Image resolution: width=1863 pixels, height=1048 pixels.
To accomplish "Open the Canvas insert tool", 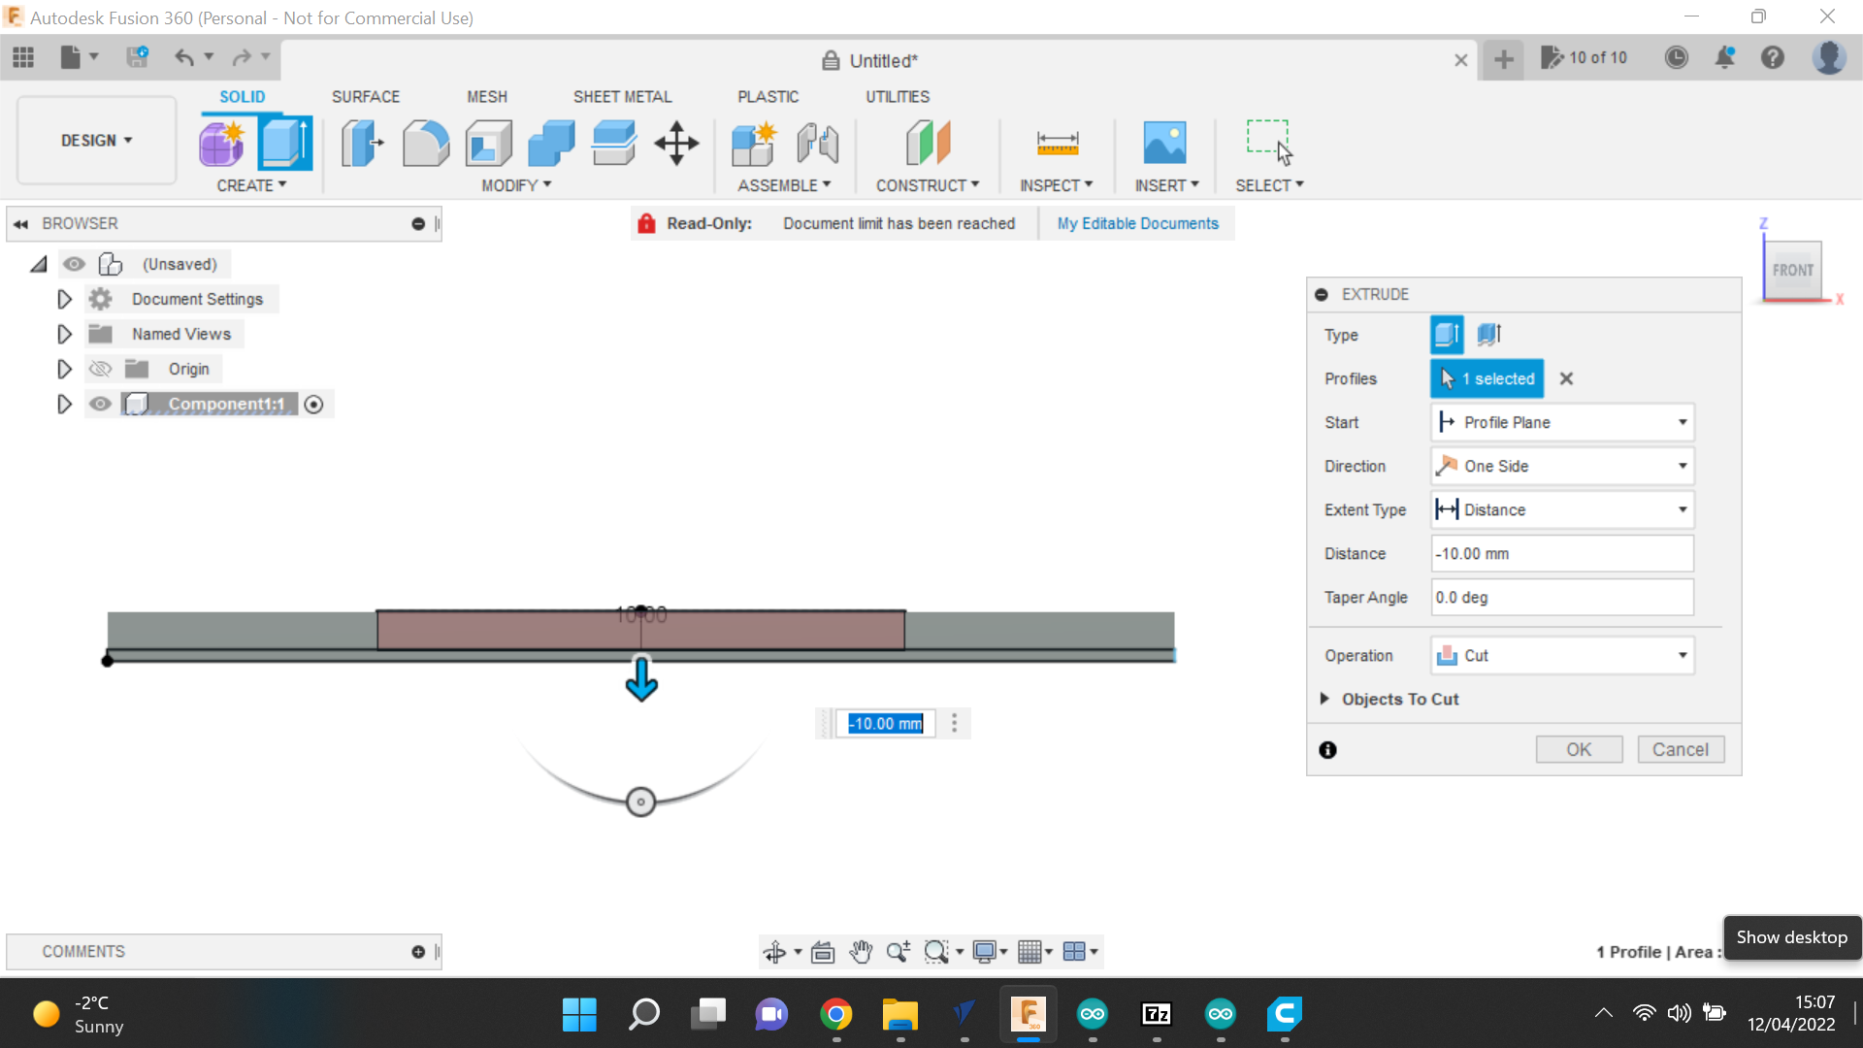I will click(1166, 143).
